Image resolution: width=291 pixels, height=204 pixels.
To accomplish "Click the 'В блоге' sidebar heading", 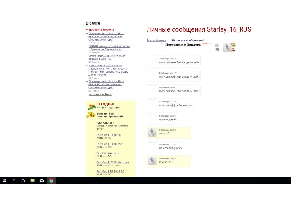I will 93,23.
